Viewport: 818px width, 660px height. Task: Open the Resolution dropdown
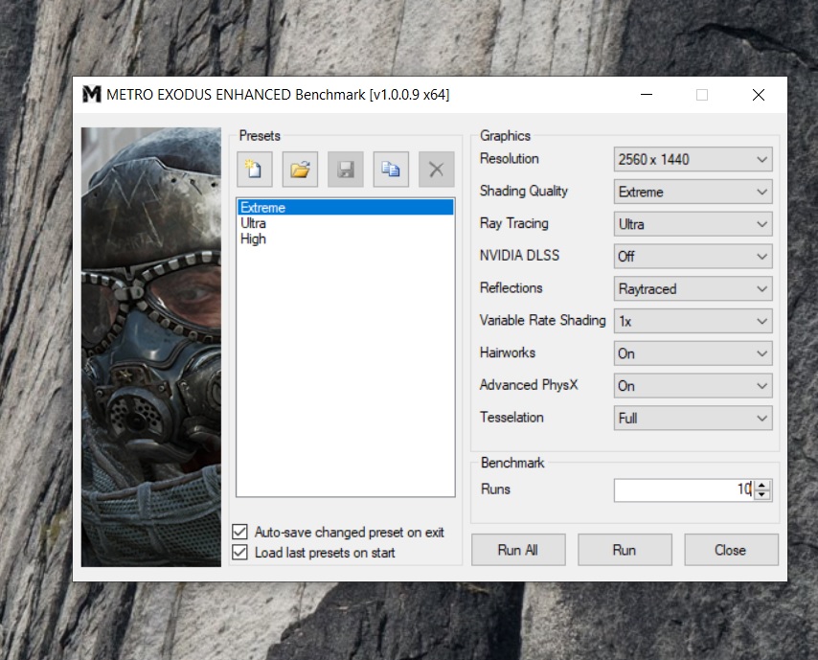point(693,159)
